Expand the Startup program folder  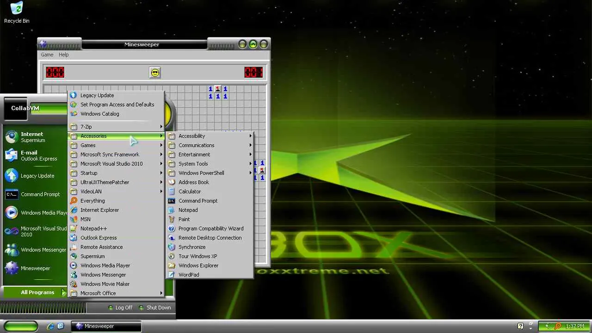click(116, 173)
